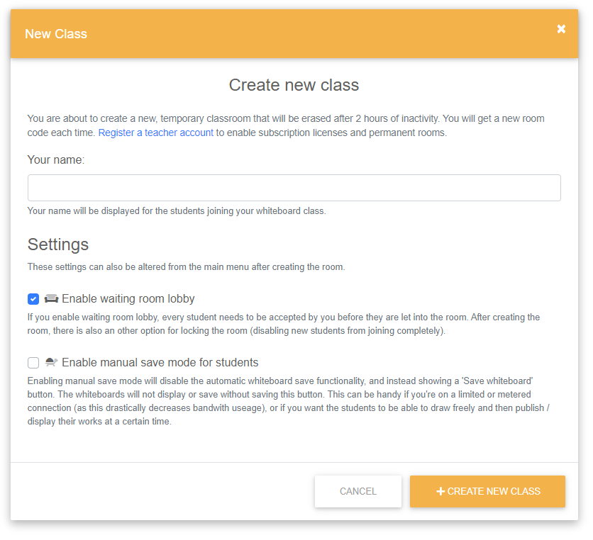Click the manual save mode description paragraph
This screenshot has width=593, height=540.
[x=288, y=401]
